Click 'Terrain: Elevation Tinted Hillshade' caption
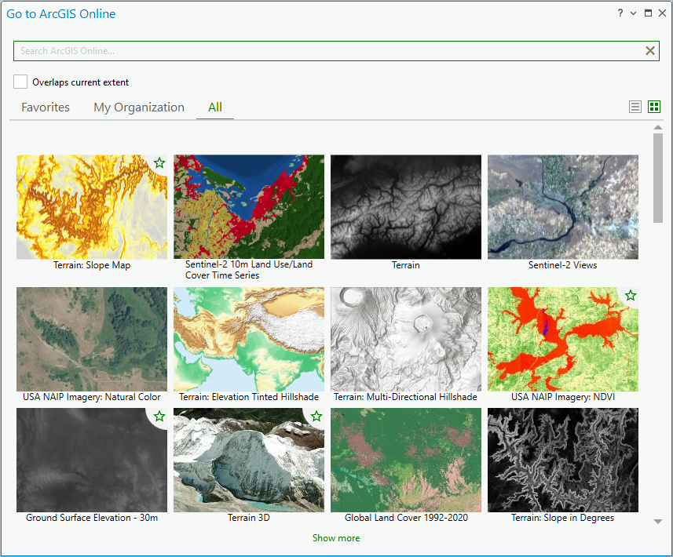 click(249, 397)
